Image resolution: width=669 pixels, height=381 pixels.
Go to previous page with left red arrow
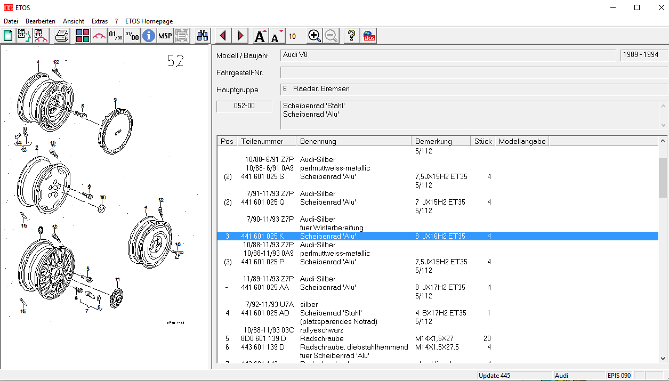[223, 36]
